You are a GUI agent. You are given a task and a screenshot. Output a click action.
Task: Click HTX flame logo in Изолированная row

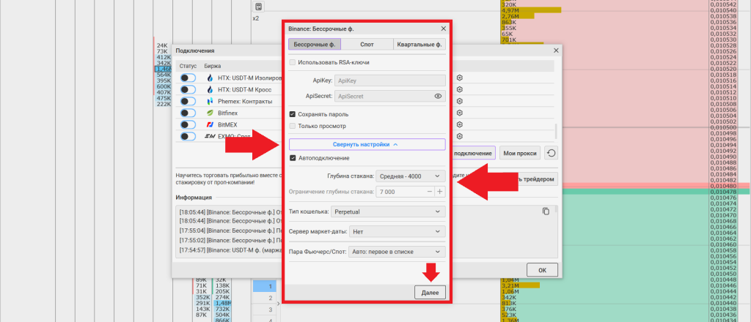pyautogui.click(x=210, y=78)
